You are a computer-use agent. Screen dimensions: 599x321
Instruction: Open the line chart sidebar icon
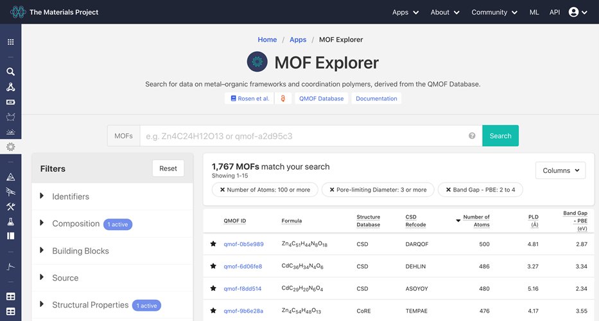coord(11,267)
